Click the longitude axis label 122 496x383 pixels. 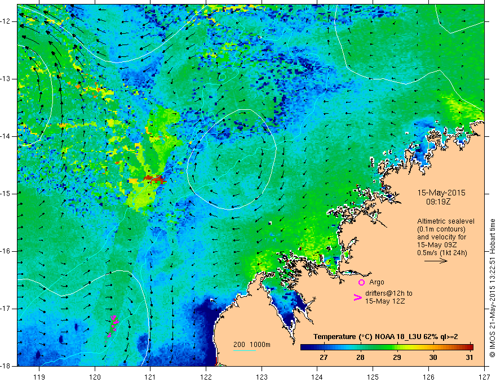tap(206, 377)
